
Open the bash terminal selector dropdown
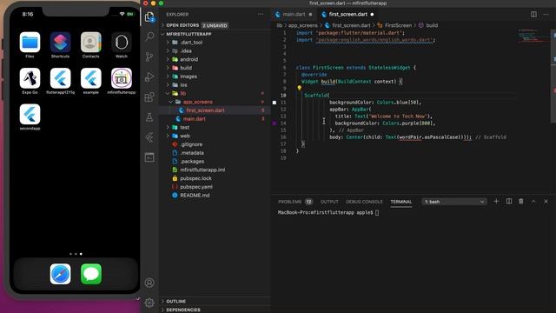point(454,202)
